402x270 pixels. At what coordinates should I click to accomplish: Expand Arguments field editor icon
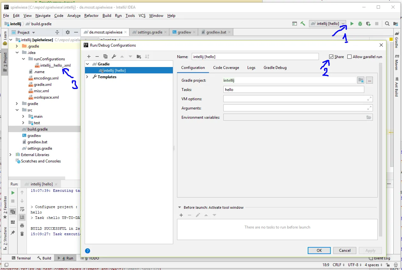tap(369, 108)
